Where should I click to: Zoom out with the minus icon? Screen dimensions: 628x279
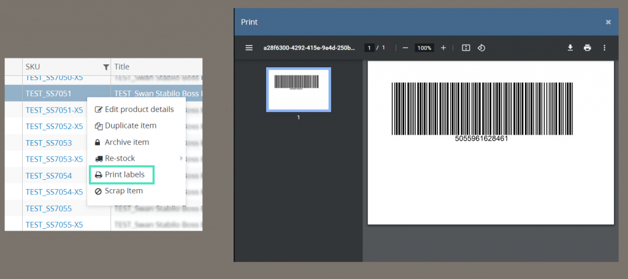tap(405, 48)
